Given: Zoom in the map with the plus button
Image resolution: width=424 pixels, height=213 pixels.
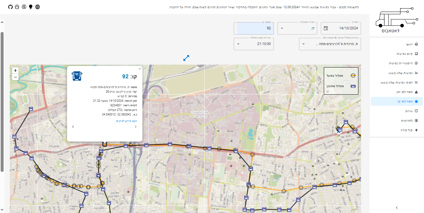Looking at the screenshot, I should point(15,70).
